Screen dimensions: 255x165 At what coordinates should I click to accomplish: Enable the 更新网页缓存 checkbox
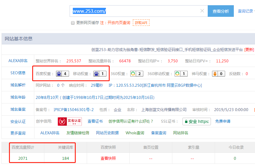[73, 23]
